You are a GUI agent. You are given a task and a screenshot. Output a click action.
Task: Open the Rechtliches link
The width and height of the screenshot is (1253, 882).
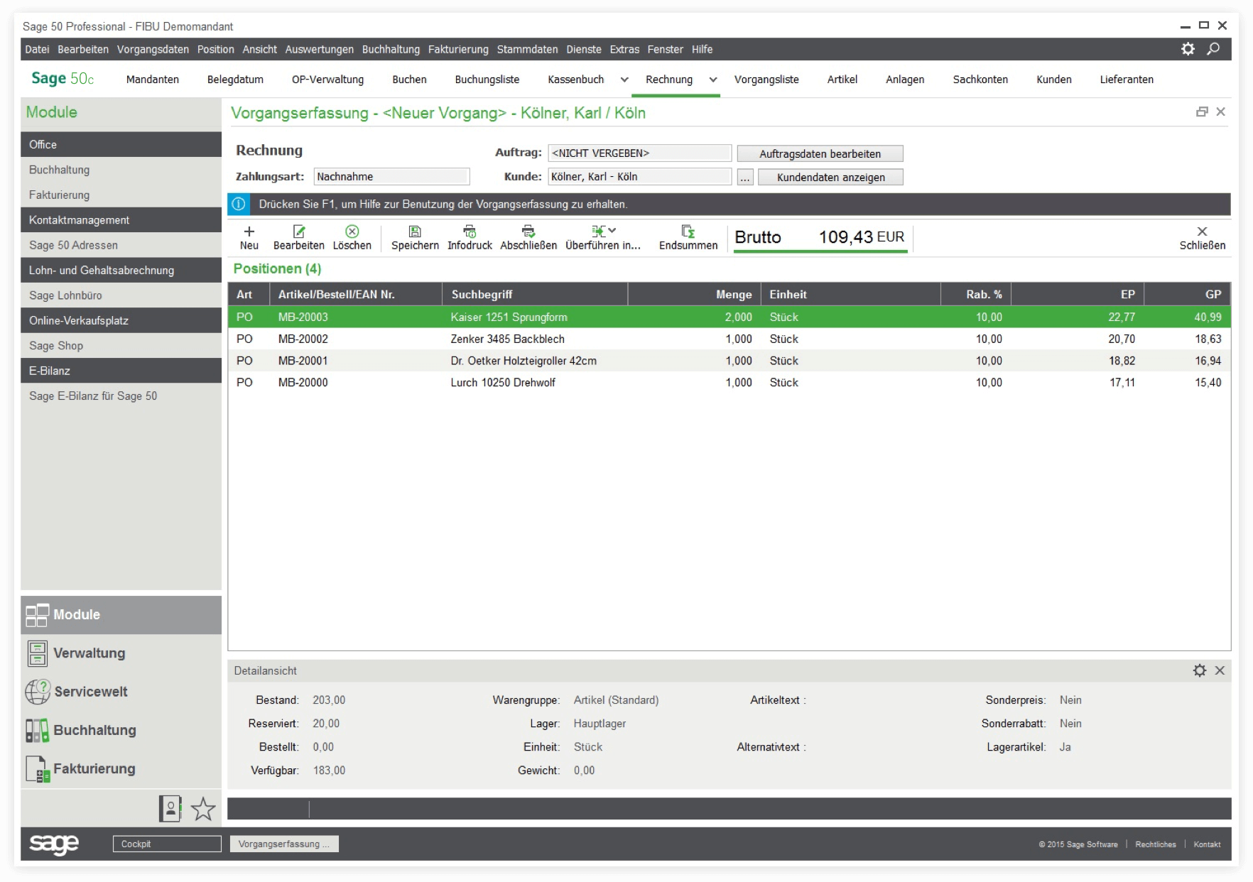point(1155,844)
